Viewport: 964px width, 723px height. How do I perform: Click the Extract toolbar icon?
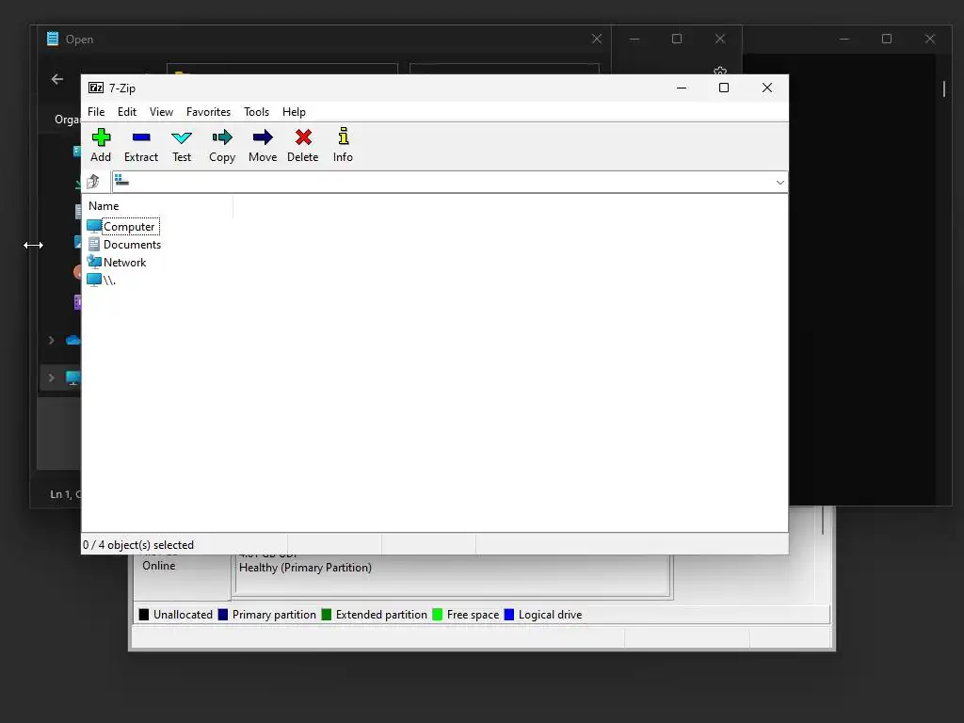141,137
